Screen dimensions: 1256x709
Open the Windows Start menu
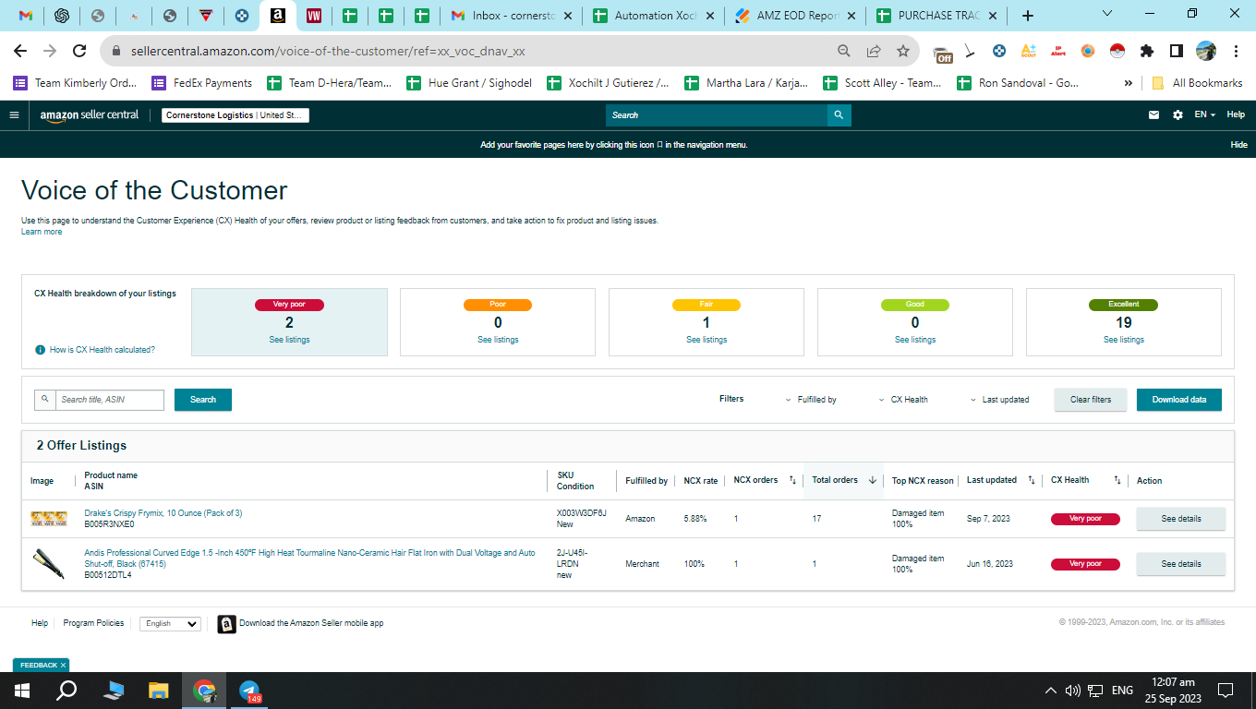coord(22,691)
